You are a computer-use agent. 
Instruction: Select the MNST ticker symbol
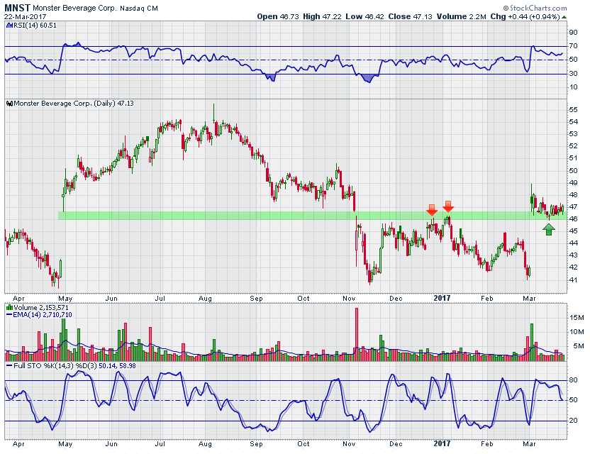pyautogui.click(x=17, y=8)
